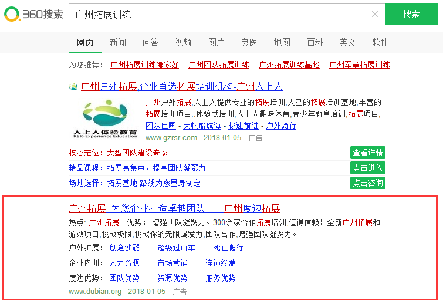Click the 点击进入 button

tap(368, 168)
